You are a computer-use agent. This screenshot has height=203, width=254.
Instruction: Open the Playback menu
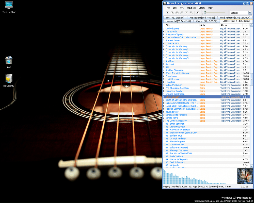point(191,8)
